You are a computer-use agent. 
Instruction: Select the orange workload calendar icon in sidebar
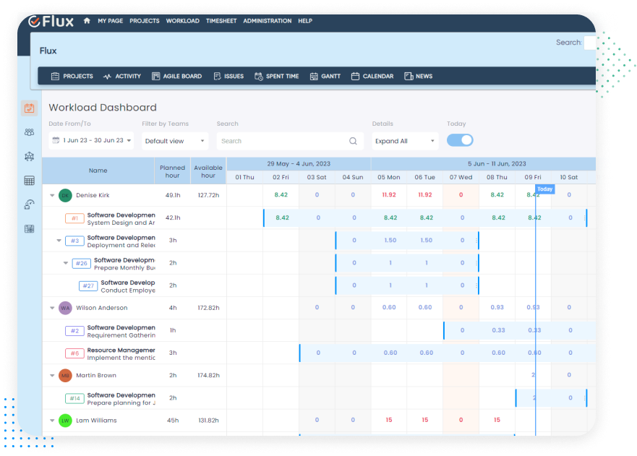29,108
